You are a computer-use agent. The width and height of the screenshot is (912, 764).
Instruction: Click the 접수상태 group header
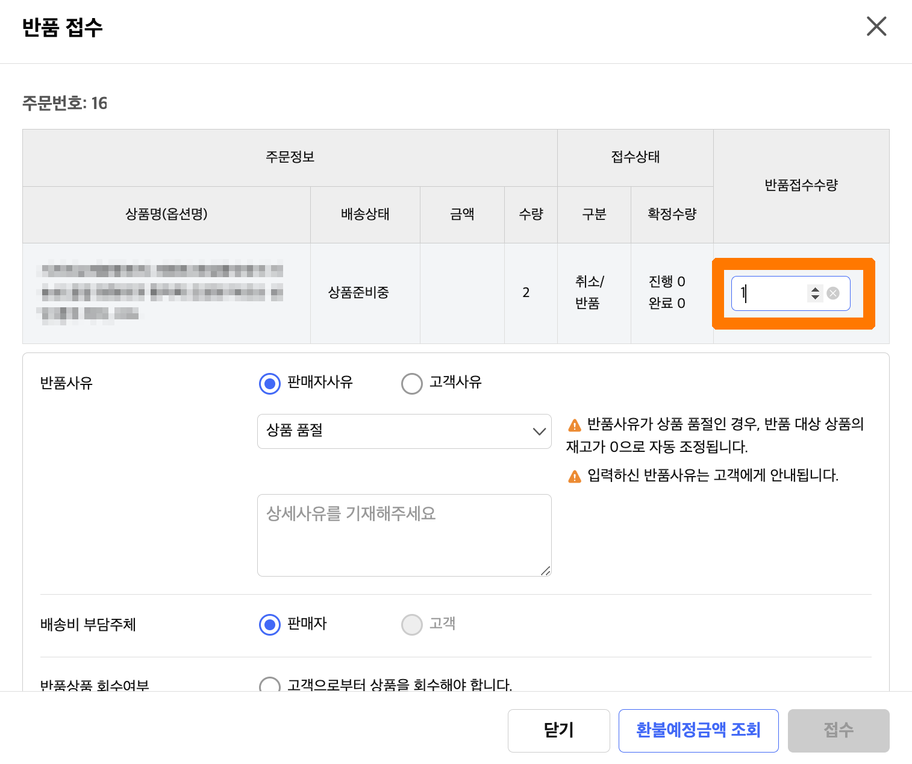coord(636,157)
